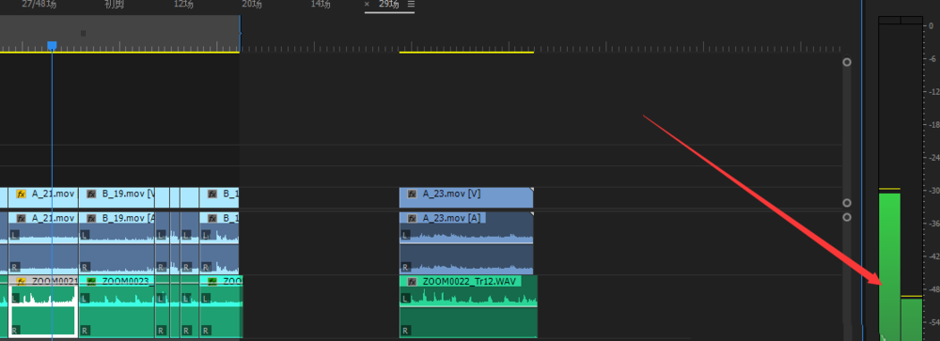Screen dimensions: 940x341
Task: Close the 29场 sequence tab
Action: click(367, 4)
